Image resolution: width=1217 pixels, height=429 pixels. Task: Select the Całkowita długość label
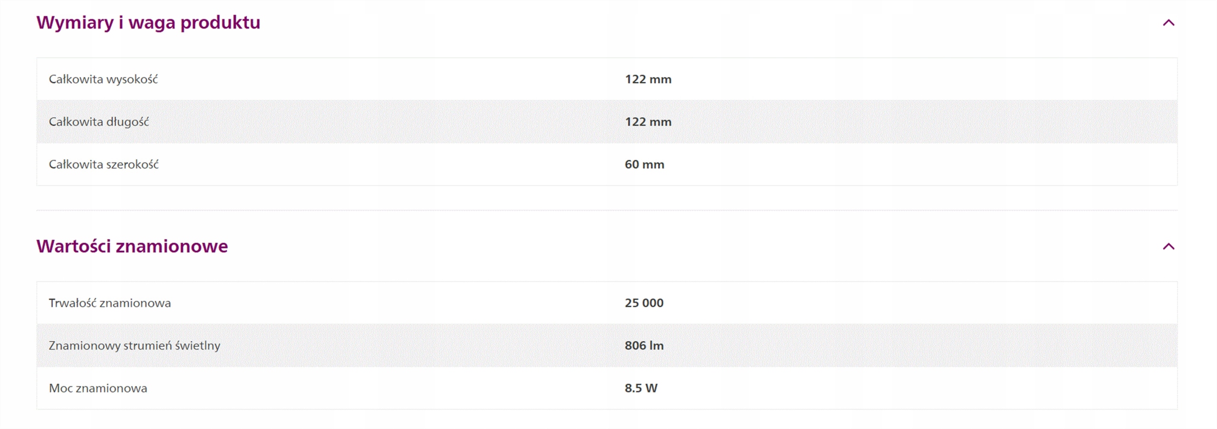[x=99, y=122]
